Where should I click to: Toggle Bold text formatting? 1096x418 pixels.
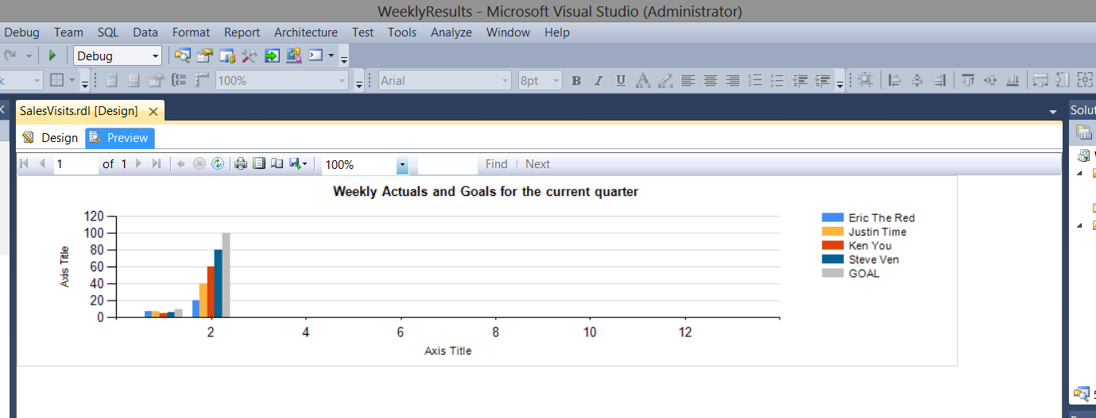click(576, 80)
